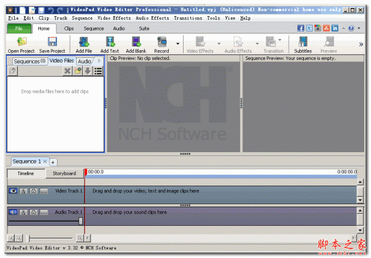This screenshot has width=371, height=258.
Task: Mute Audio Track 1 speaker button
Action: pos(13,212)
